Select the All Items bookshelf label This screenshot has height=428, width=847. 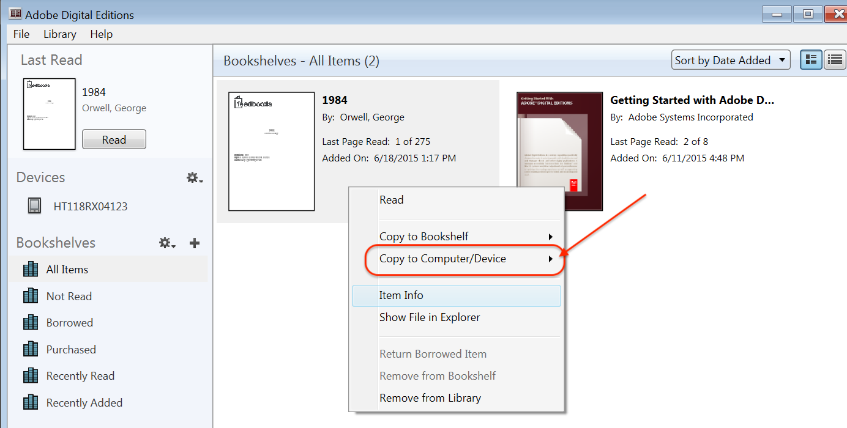coord(67,270)
